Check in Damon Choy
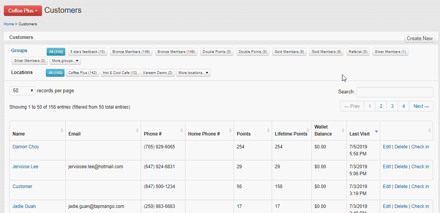This screenshot has width=440, height=213. (x=420, y=147)
